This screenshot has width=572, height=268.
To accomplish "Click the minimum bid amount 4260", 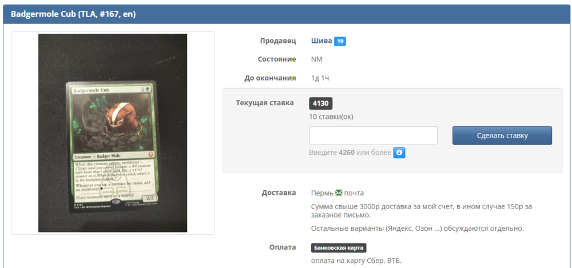I will (347, 153).
